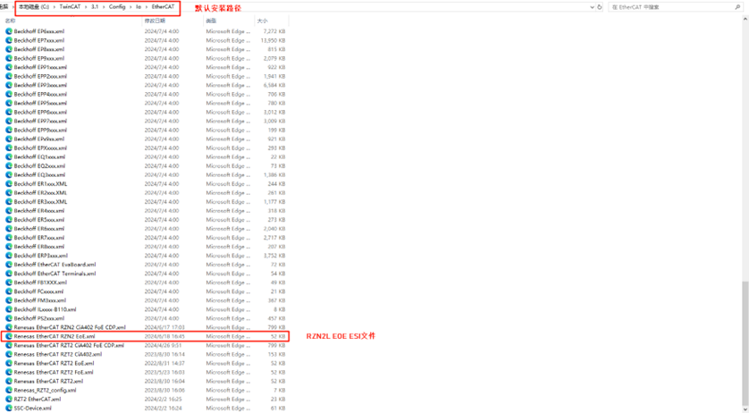Go to the Io breadcrumb segment
Image resolution: width=749 pixels, height=413 pixels.
[x=139, y=7]
